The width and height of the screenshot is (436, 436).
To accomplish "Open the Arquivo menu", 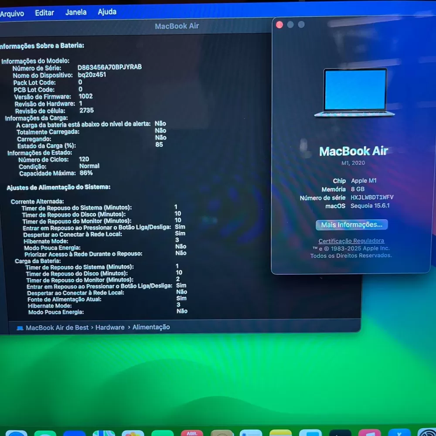I will [x=12, y=14].
